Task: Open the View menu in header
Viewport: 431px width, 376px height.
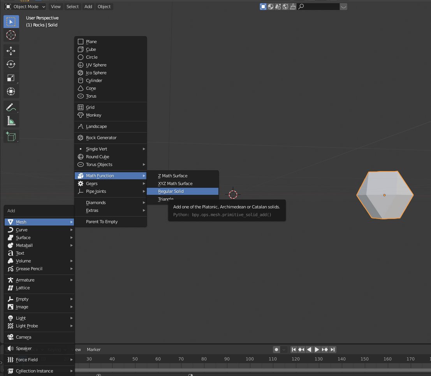Action: click(x=56, y=7)
